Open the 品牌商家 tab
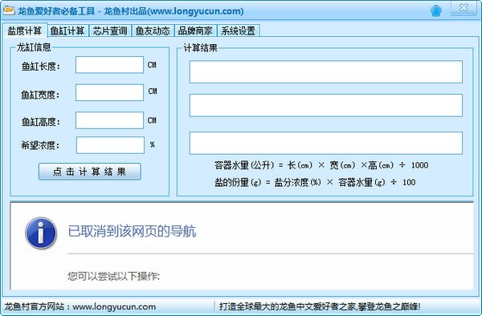 195,30
